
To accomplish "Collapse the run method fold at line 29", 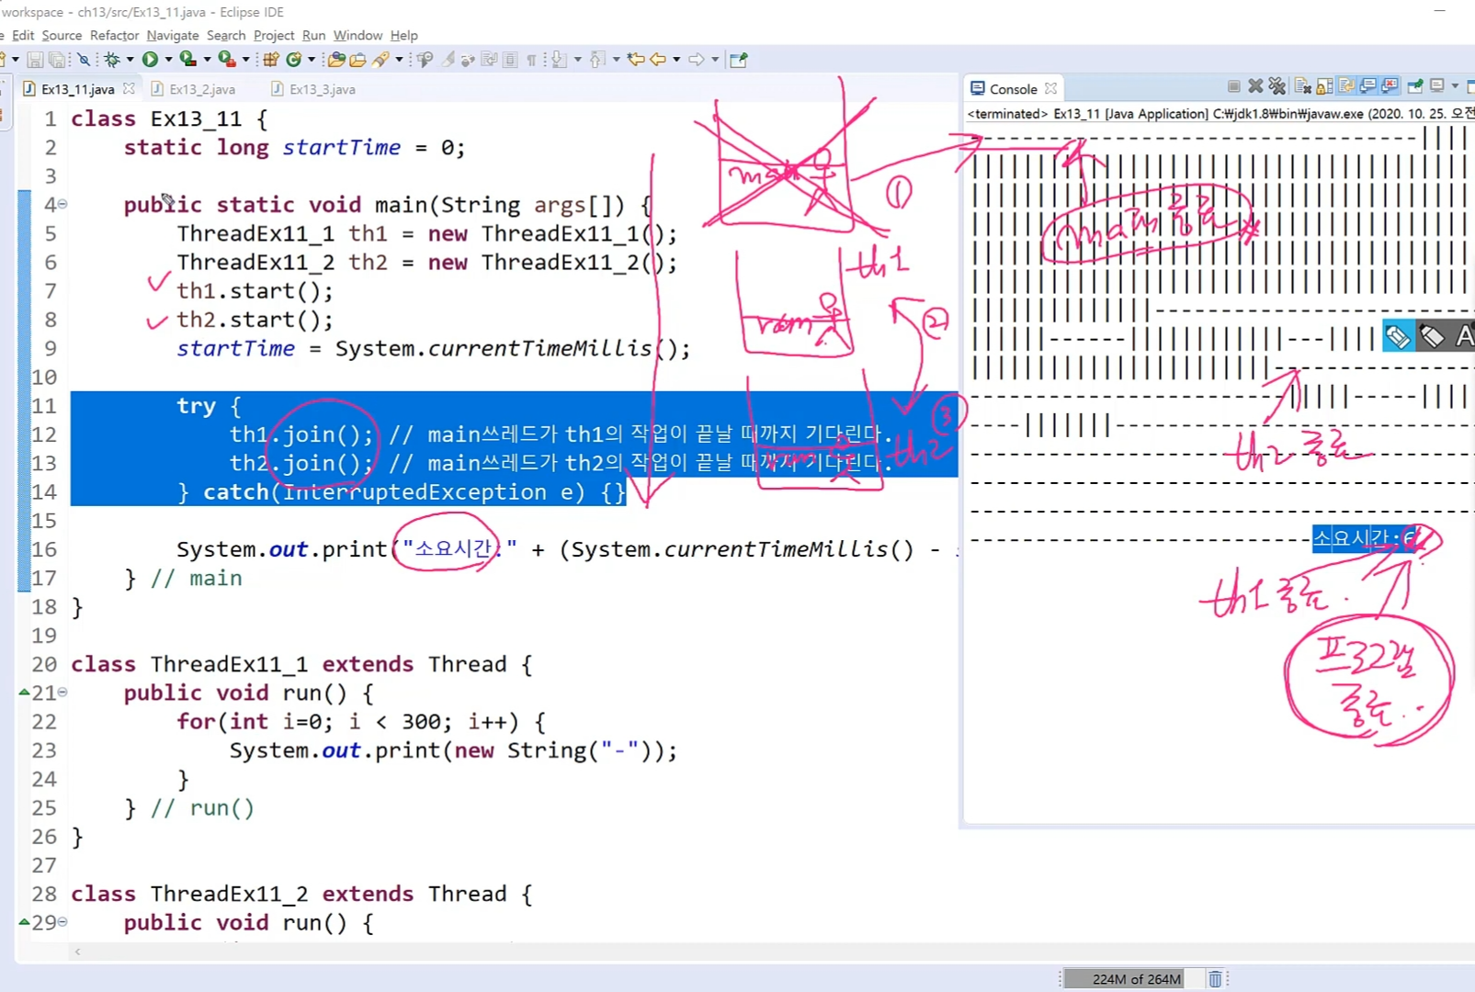I will click(x=62, y=921).
